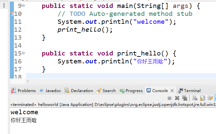216x134 pixels.
Task: Show the Progress tab
Action: pyautogui.click(x=134, y=91)
